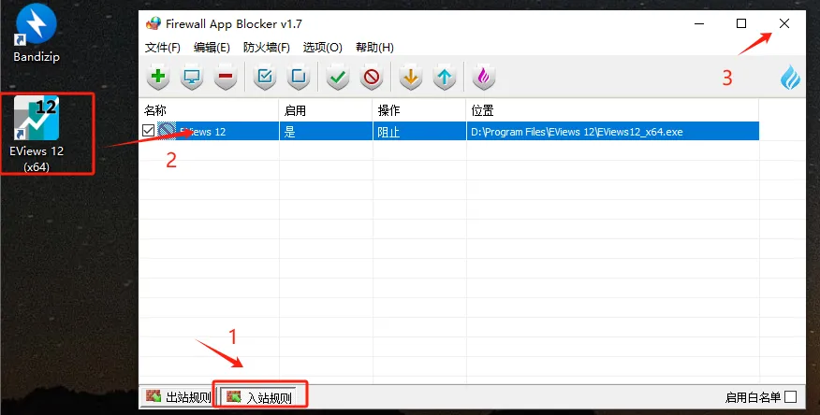Open the 选项(O) menu
This screenshot has width=820, height=415.
(x=323, y=48)
